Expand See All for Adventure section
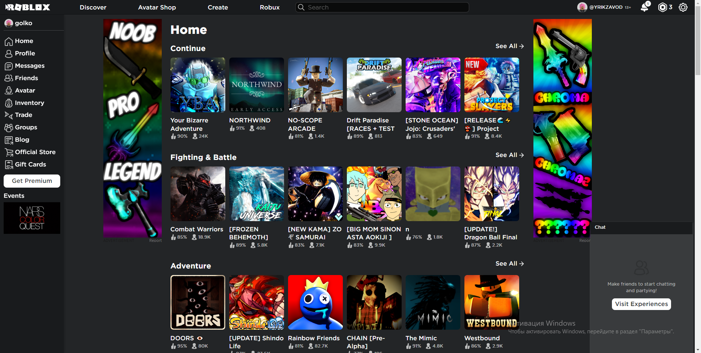 (509, 264)
